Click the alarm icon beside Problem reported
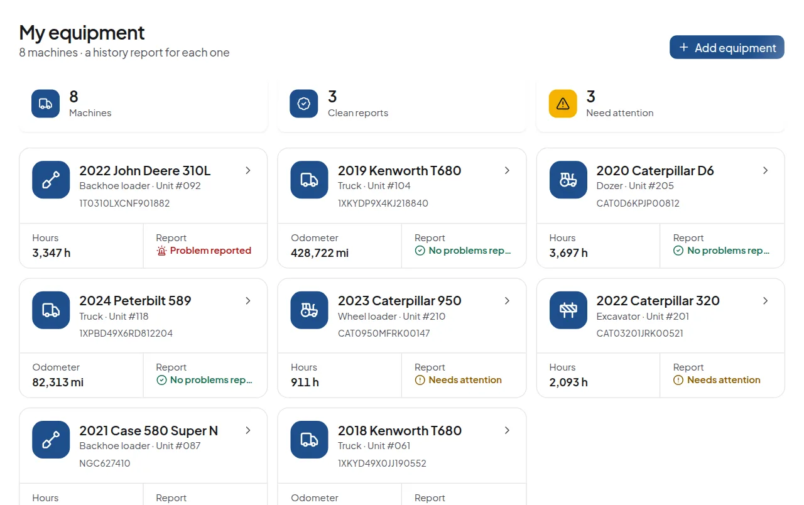The image size is (804, 505). [161, 251]
